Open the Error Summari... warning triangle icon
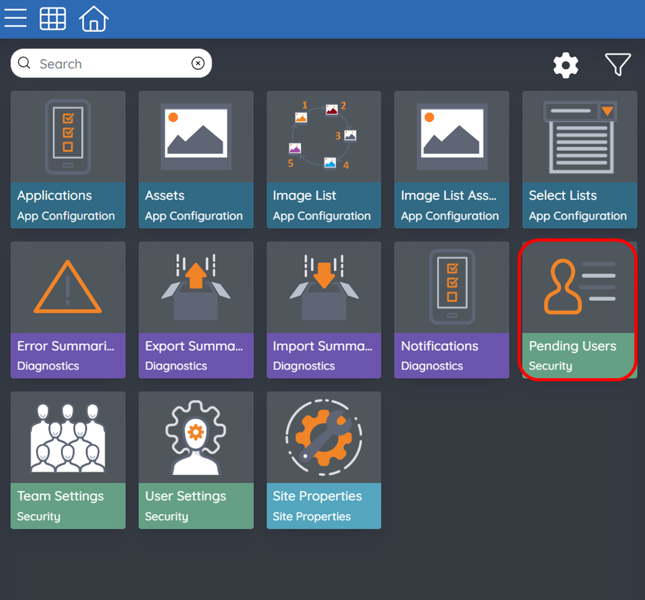The height and width of the screenshot is (600, 645). pyautogui.click(x=68, y=287)
